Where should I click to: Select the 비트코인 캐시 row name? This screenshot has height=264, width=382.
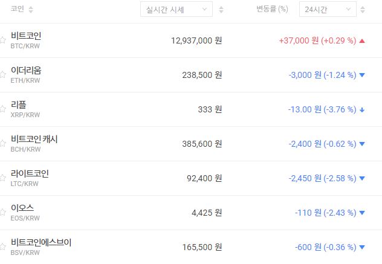pos(34,139)
